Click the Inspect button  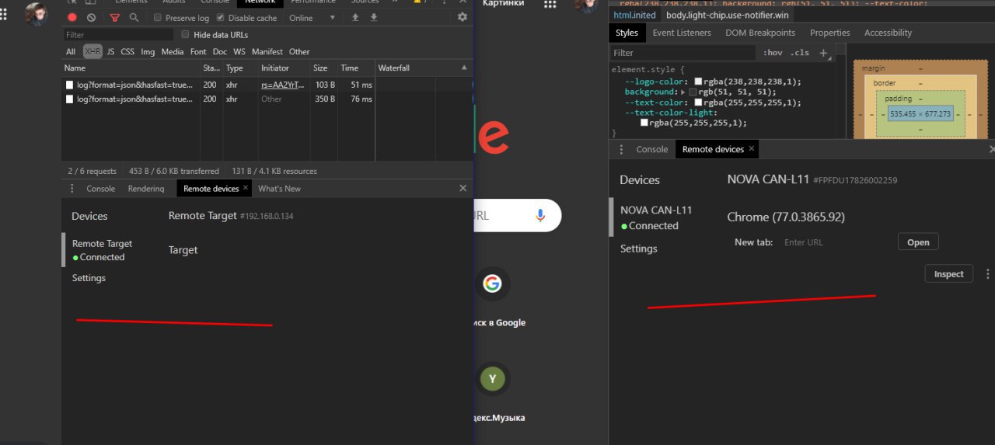948,274
